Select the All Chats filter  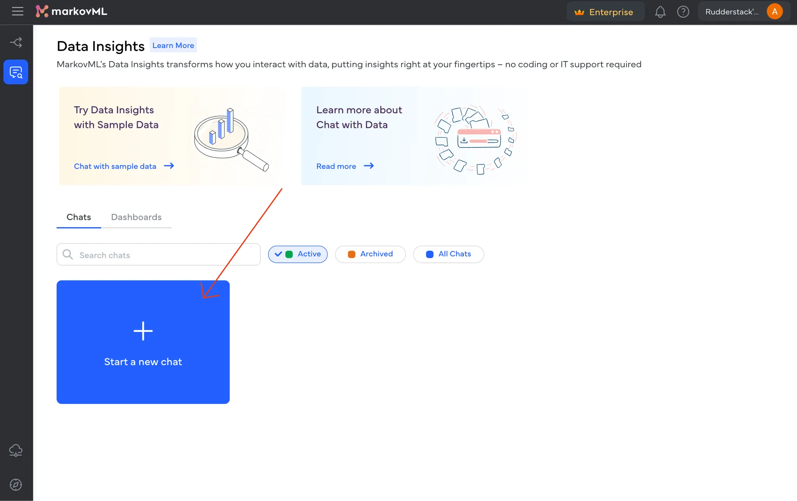click(448, 254)
